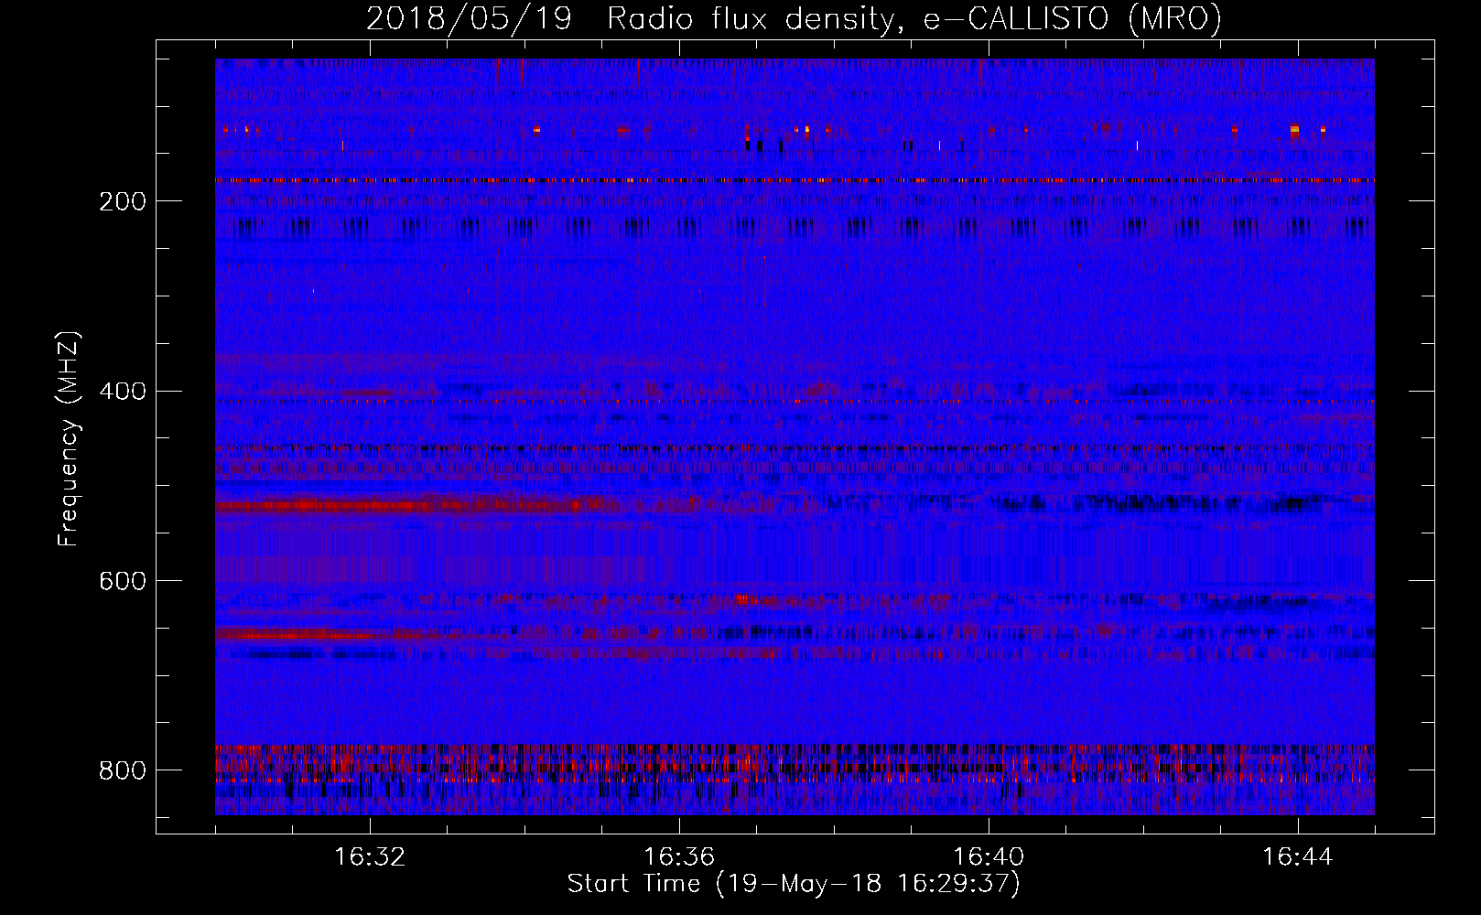Screen dimensions: 1481x915
Task: Click the 800 MHz frequency tick label
Action: tap(123, 771)
